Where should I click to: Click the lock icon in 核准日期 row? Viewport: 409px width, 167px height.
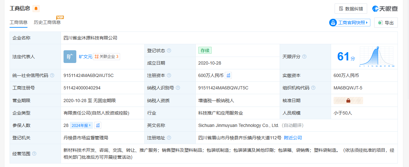click(x=348, y=101)
